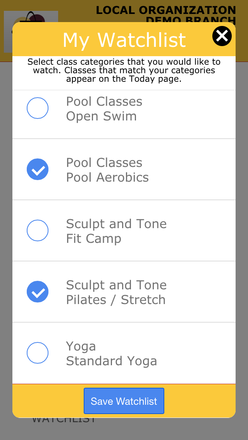Select the Standard Yoga label text
Image resolution: width=248 pixels, height=440 pixels.
(x=112, y=361)
